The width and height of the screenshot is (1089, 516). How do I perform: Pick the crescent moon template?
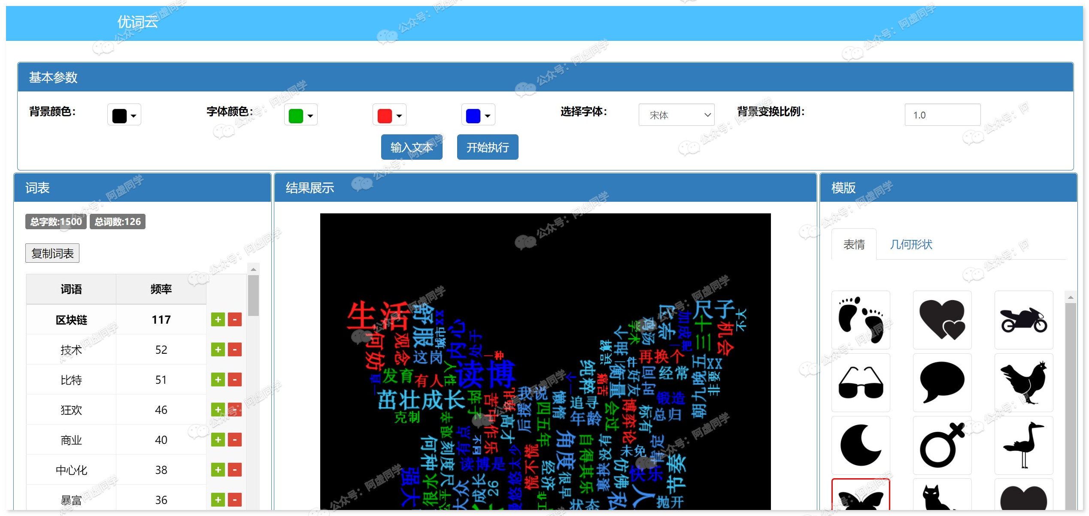click(x=860, y=445)
